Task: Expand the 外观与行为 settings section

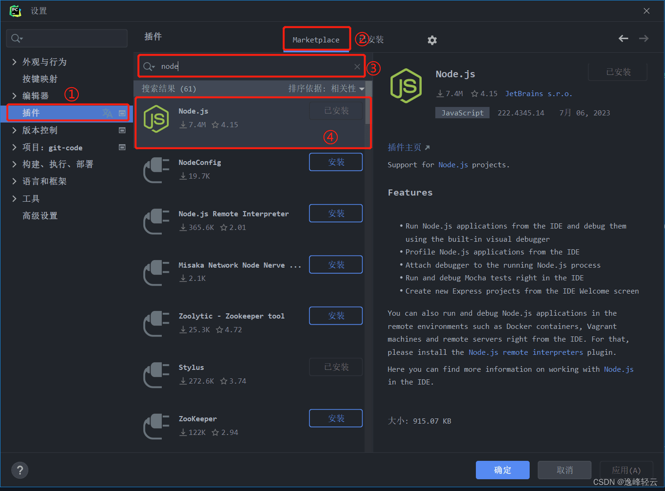Action: 14,62
